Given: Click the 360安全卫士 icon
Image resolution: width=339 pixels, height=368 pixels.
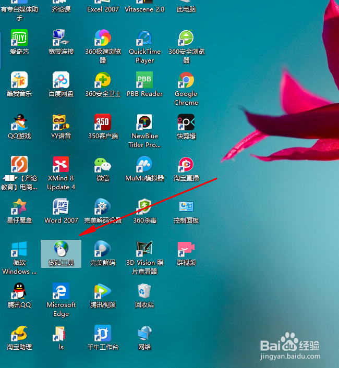Looking at the screenshot, I should pyautogui.click(x=103, y=80).
